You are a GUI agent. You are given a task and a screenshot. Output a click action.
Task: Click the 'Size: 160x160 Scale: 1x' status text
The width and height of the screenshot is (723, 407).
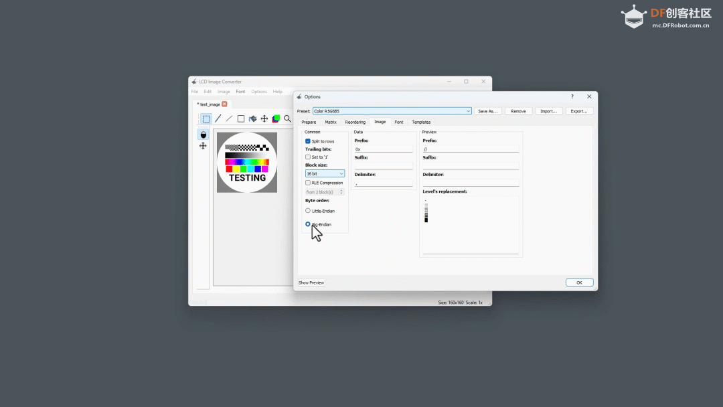tap(460, 303)
